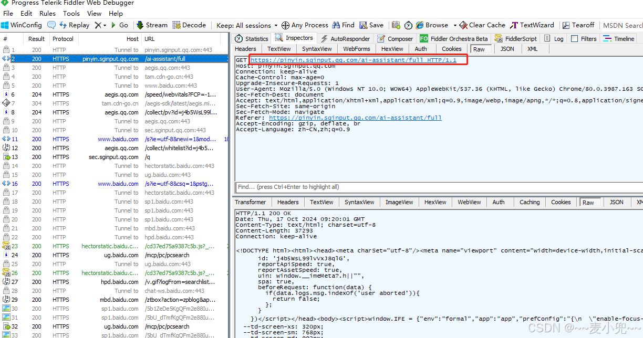Switch to the Log tab
This screenshot has width=643, height=338.
pos(554,38)
